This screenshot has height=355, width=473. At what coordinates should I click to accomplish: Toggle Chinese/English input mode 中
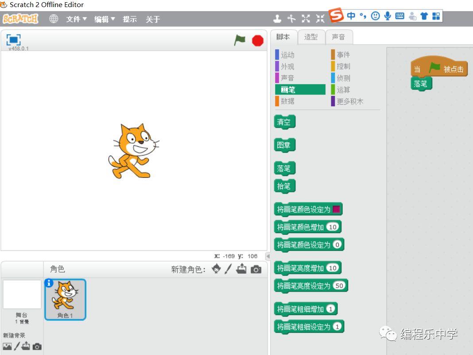tap(351, 16)
